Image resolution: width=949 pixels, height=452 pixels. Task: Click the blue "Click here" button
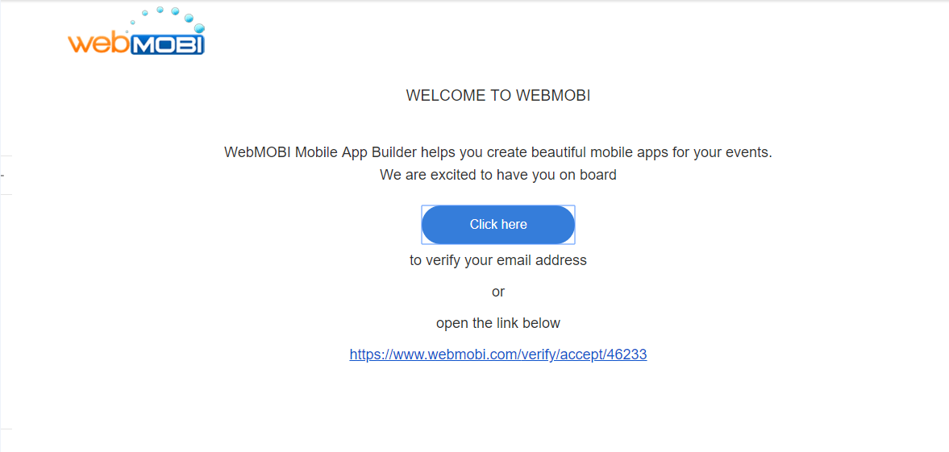[x=498, y=225]
